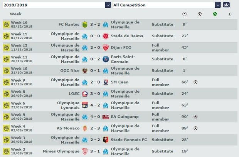Viewport: 239px width, 157px height.
Task: Click the OGC Nice club crest
Action: coord(85,71)
